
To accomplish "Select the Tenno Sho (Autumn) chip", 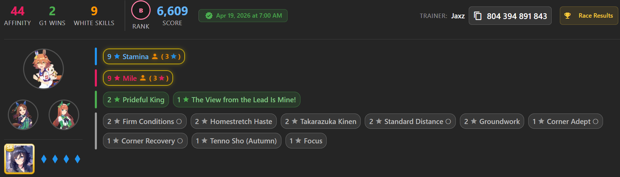I will click(x=237, y=141).
